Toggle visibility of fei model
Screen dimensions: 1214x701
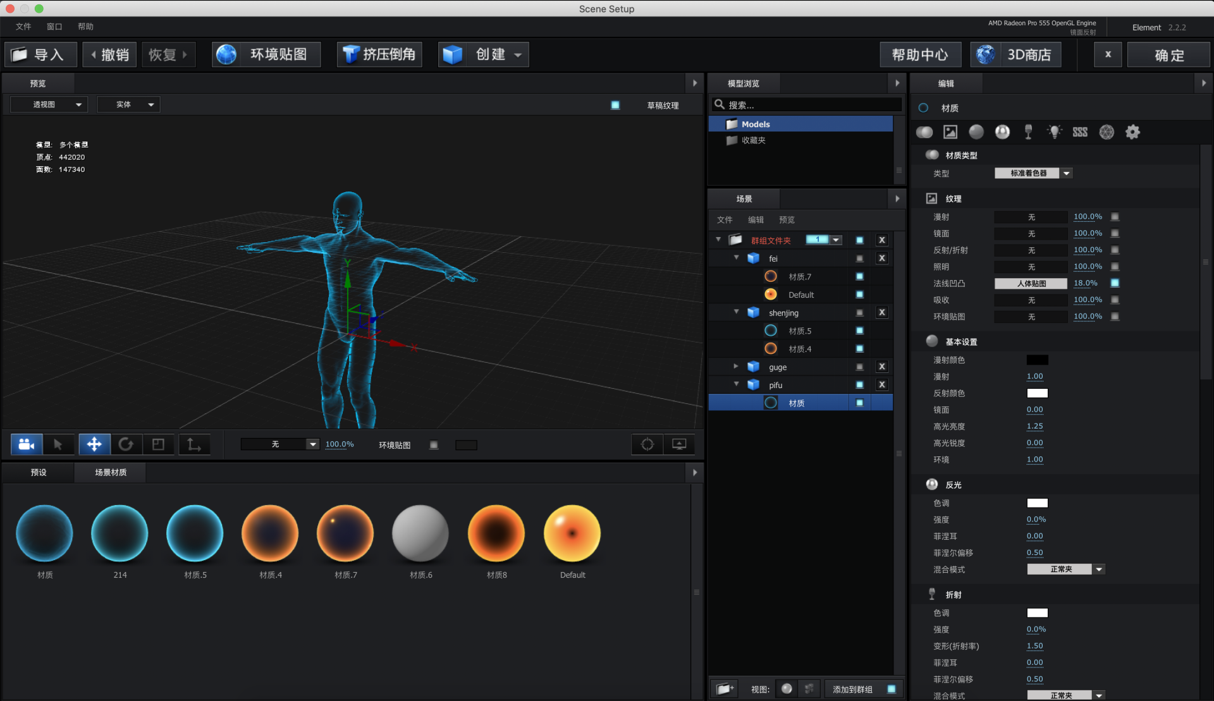click(x=859, y=258)
